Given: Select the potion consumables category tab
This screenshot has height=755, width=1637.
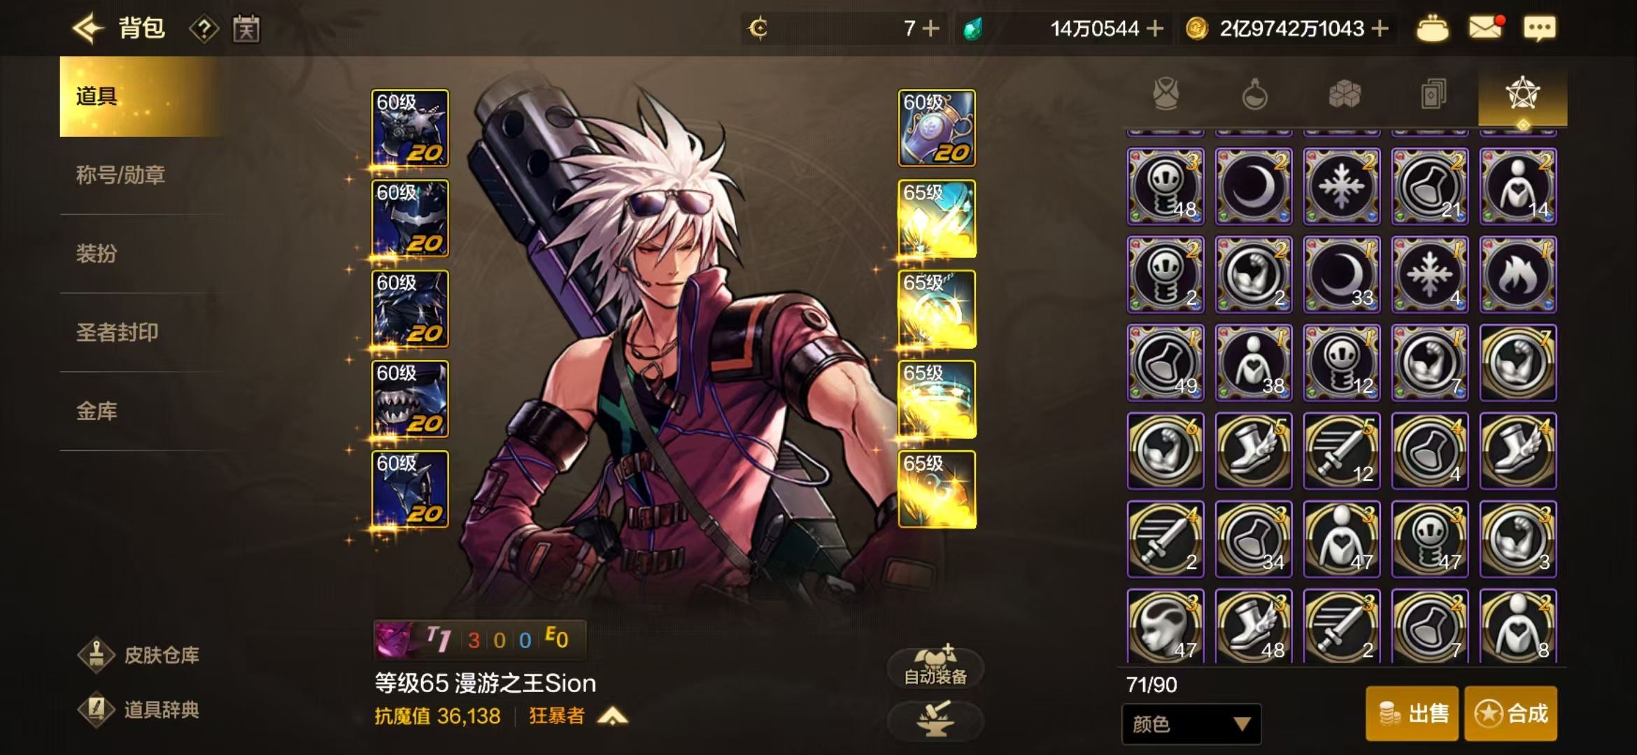Looking at the screenshot, I should pos(1254,94).
